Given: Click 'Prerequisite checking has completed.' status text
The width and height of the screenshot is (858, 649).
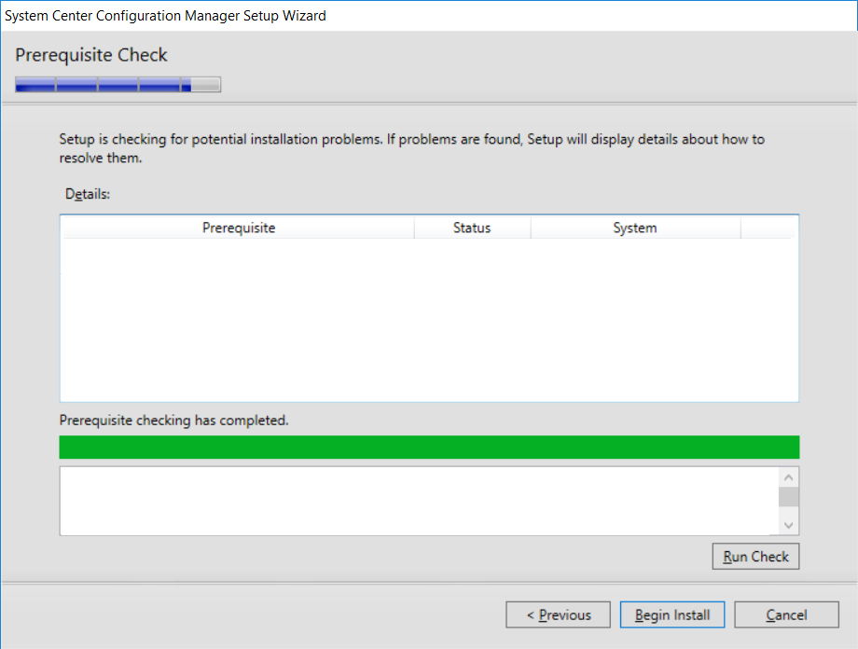Looking at the screenshot, I should point(174,421).
